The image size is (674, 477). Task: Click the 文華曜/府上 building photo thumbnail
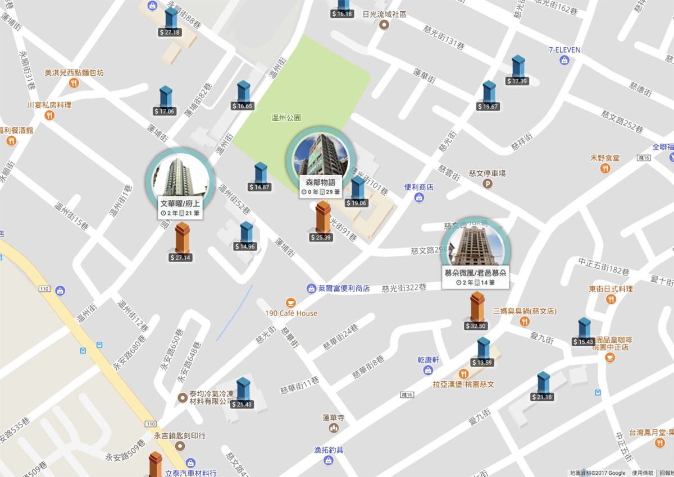[181, 176]
